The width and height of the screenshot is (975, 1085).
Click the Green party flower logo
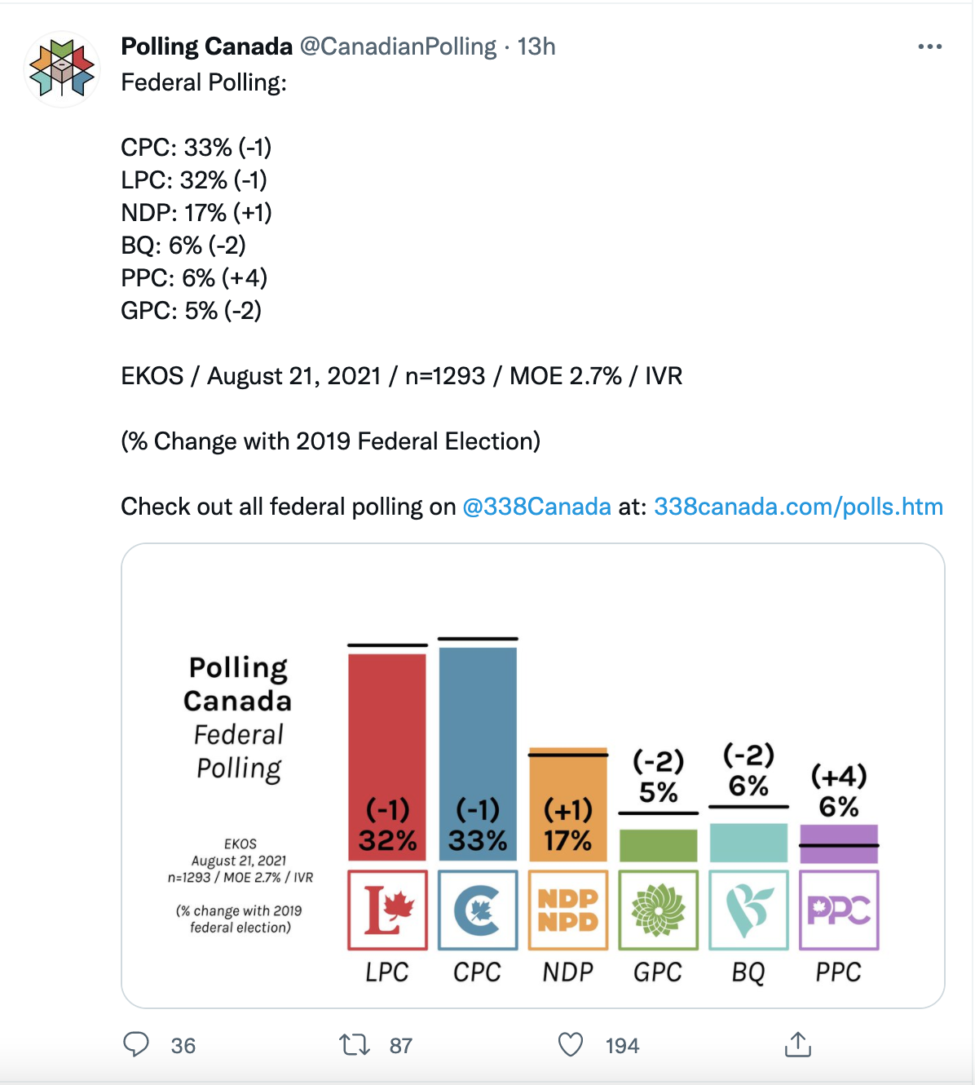(659, 910)
